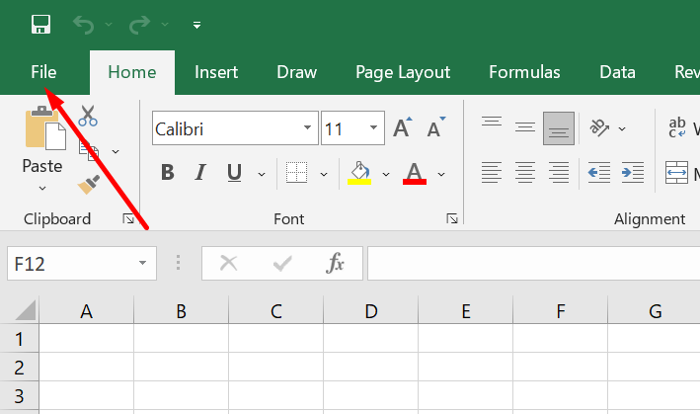The image size is (700, 414).
Task: Switch to the Home tab
Action: pos(132,72)
